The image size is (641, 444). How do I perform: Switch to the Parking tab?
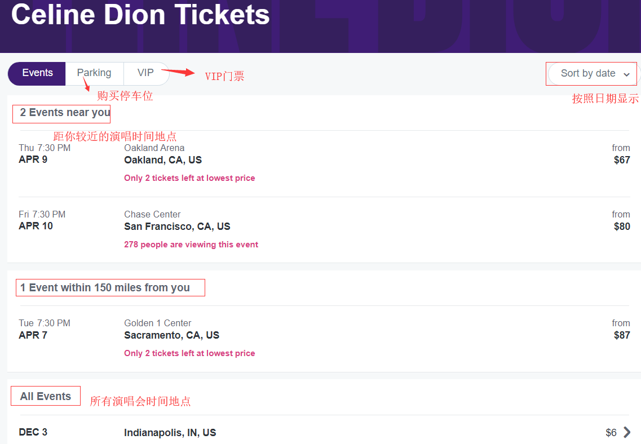pyautogui.click(x=94, y=73)
